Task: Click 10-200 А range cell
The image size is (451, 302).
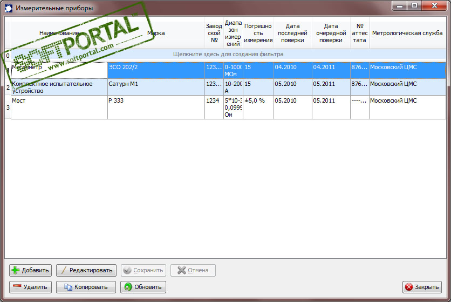Action: pyautogui.click(x=233, y=87)
